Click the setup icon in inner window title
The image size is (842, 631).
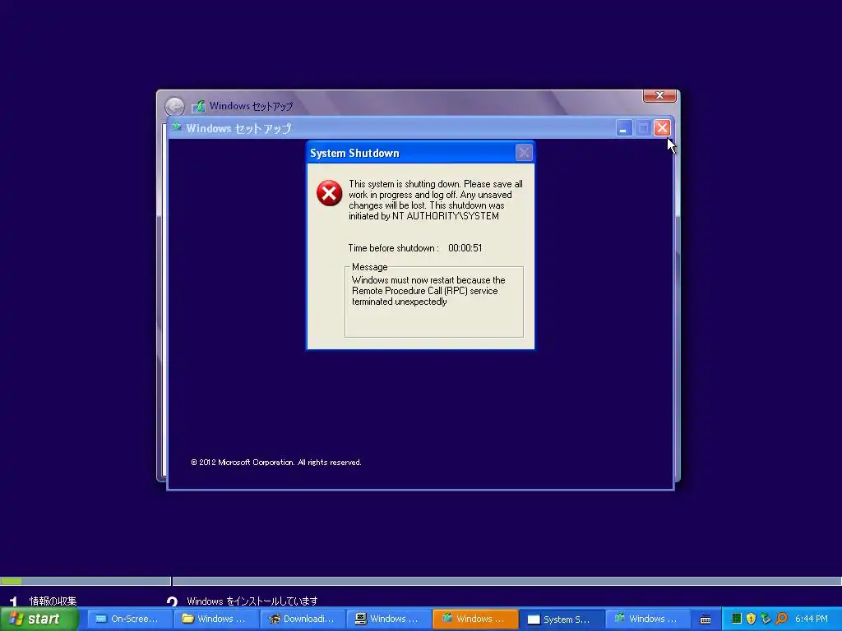(x=176, y=127)
